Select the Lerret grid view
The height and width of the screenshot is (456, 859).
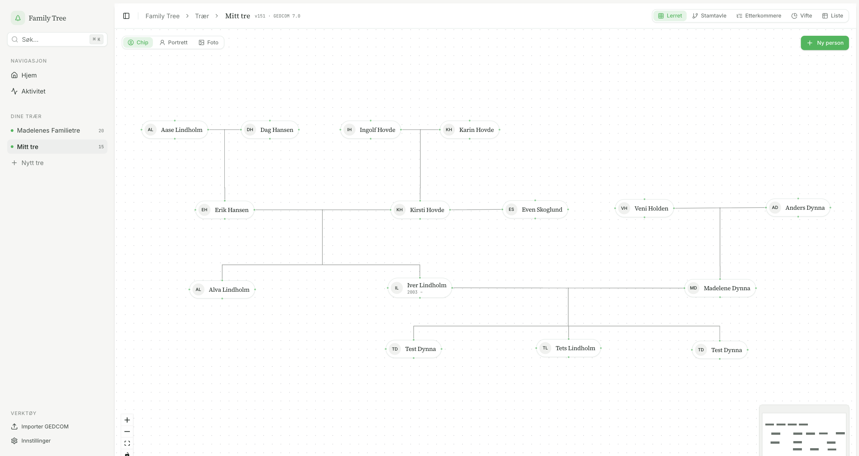pyautogui.click(x=670, y=16)
